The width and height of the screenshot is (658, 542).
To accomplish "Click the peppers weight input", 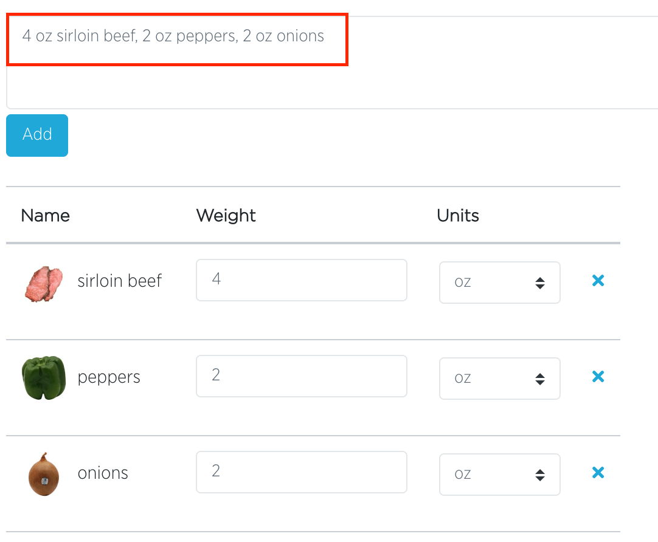I will pyautogui.click(x=301, y=376).
